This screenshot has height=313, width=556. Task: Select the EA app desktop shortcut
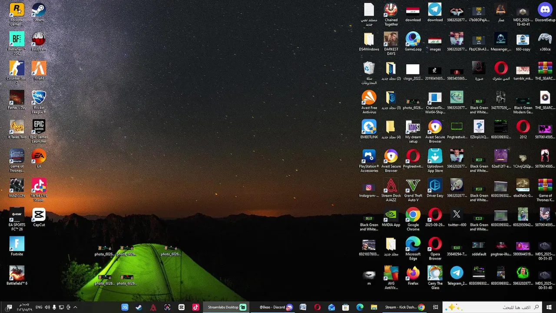click(x=39, y=159)
